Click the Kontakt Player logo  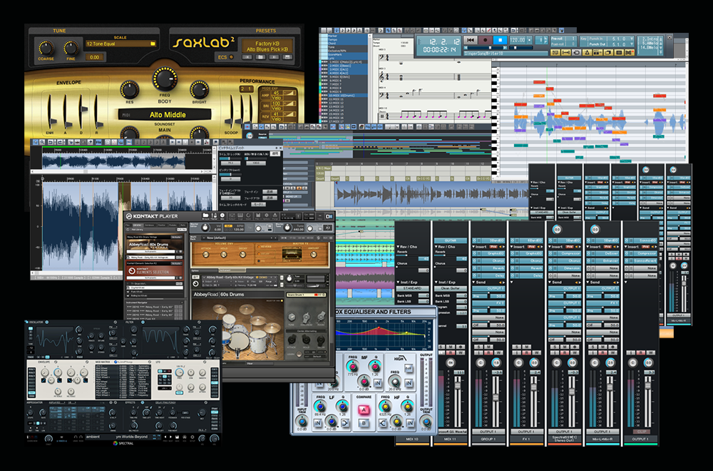[x=153, y=216]
